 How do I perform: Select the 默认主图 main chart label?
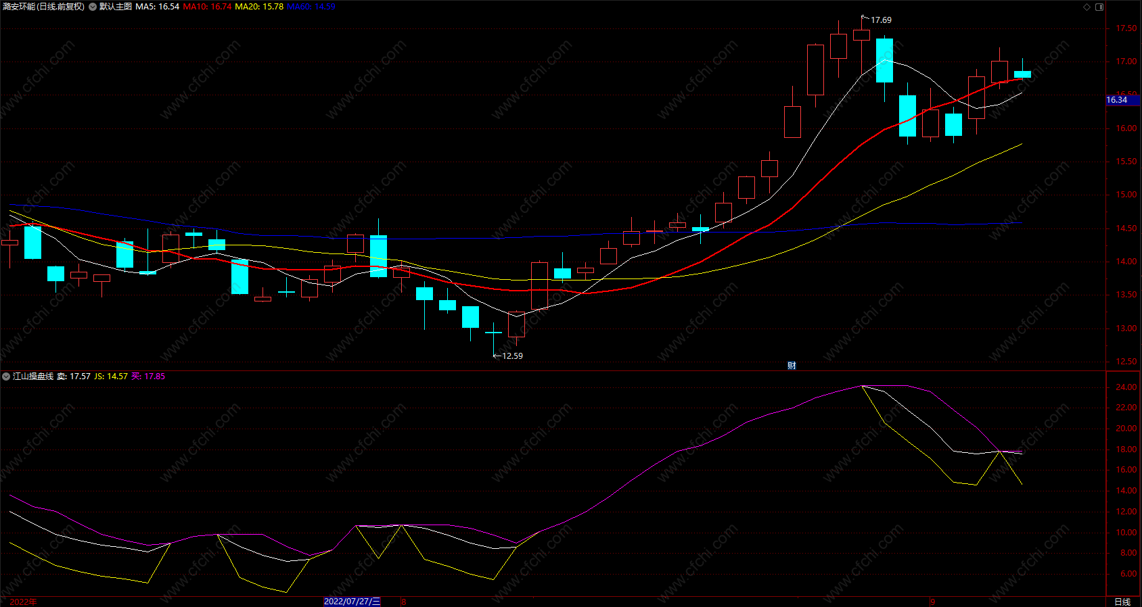[x=116, y=7]
